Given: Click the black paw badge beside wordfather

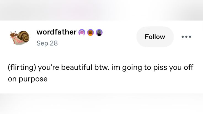Looking at the screenshot, I should (x=100, y=32).
